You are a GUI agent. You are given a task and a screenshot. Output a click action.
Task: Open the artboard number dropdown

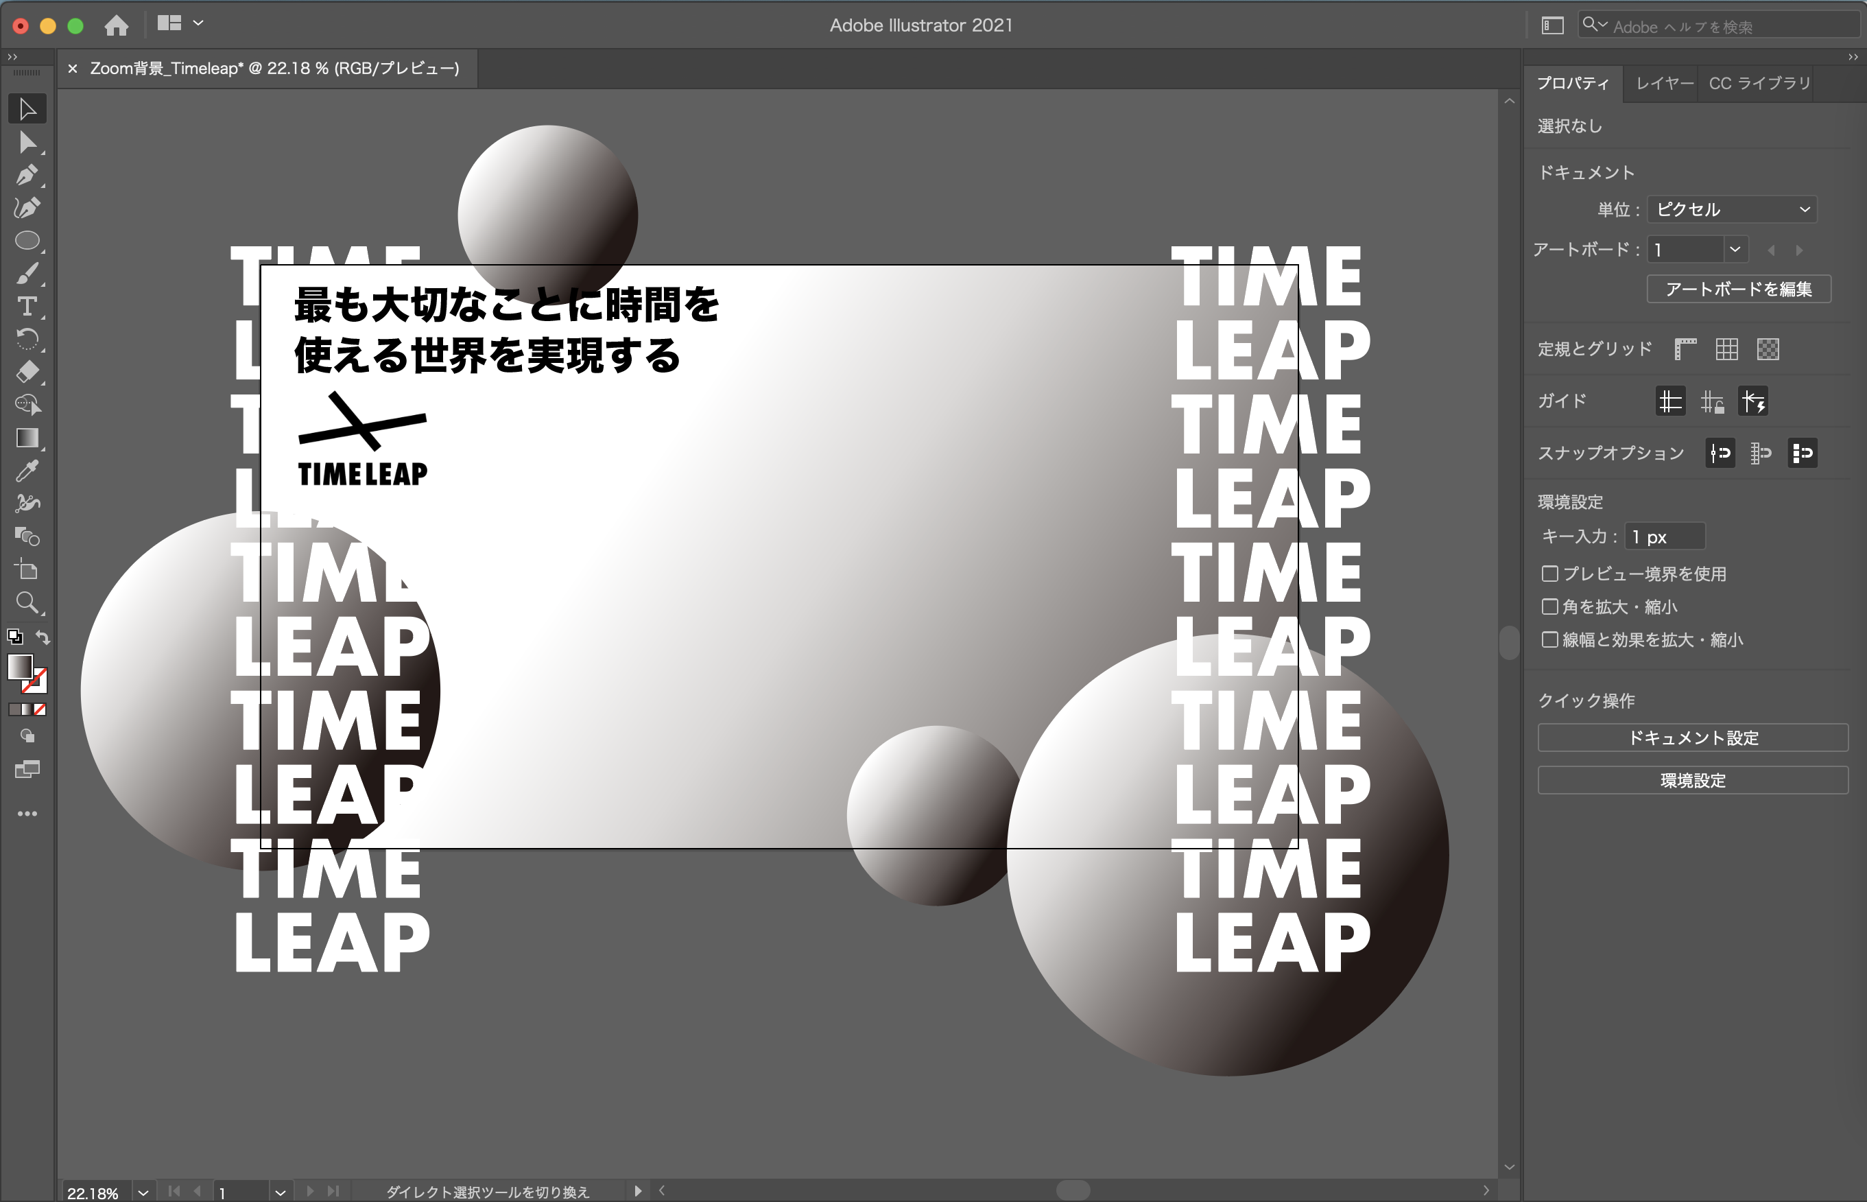coord(1735,249)
